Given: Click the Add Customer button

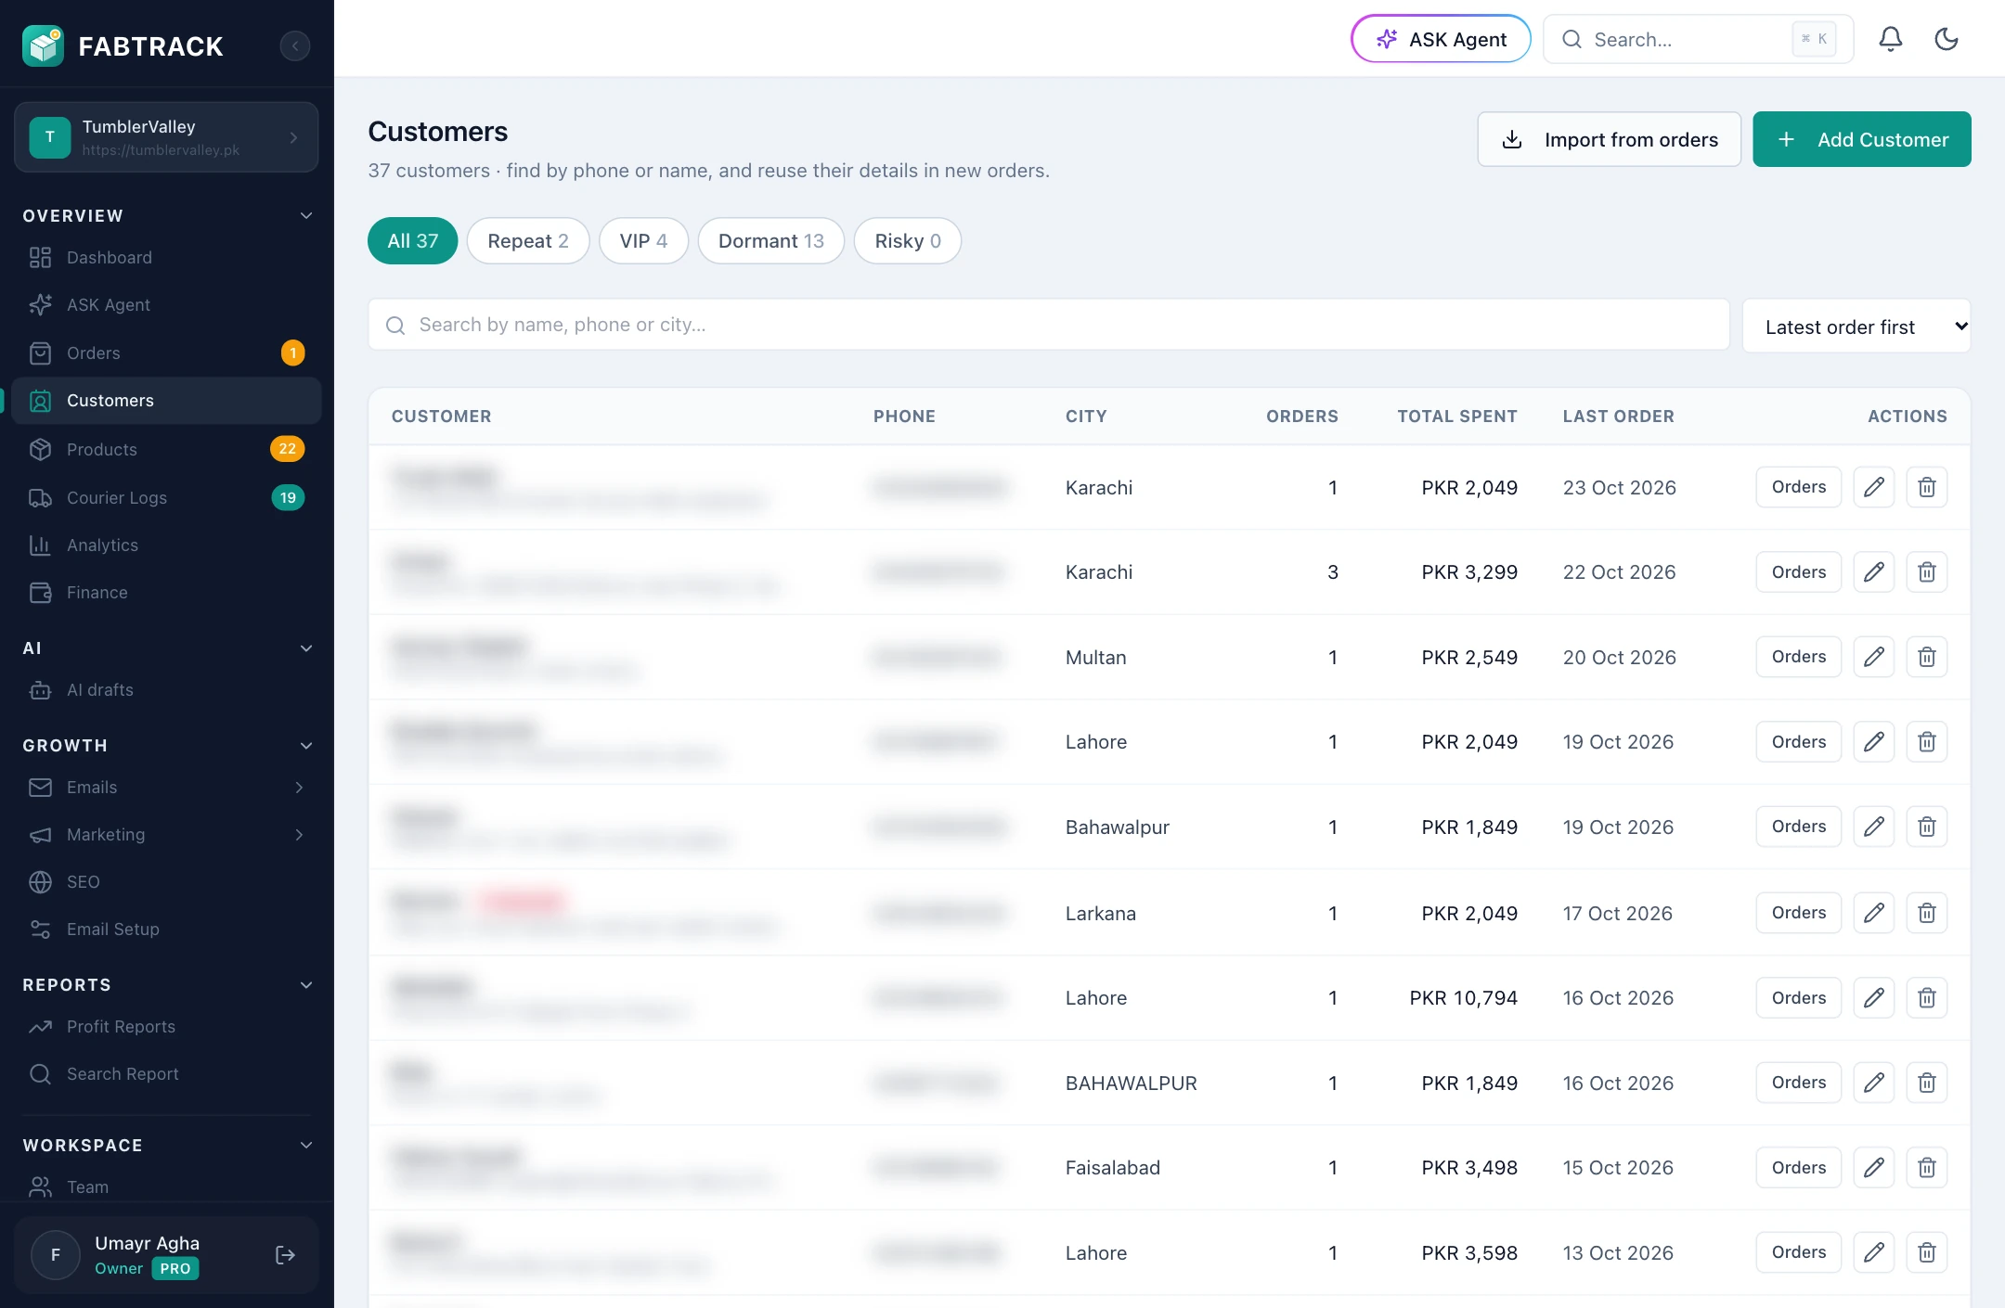Looking at the screenshot, I should [x=1862, y=139].
